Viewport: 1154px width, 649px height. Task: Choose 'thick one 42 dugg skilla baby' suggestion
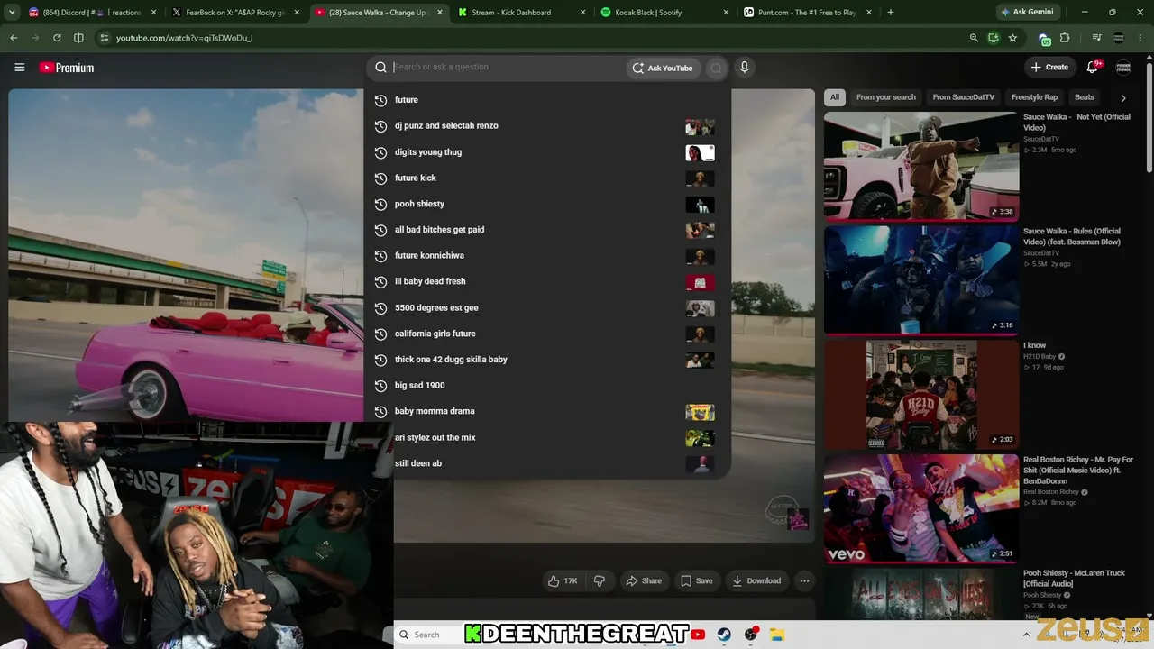[547, 360]
